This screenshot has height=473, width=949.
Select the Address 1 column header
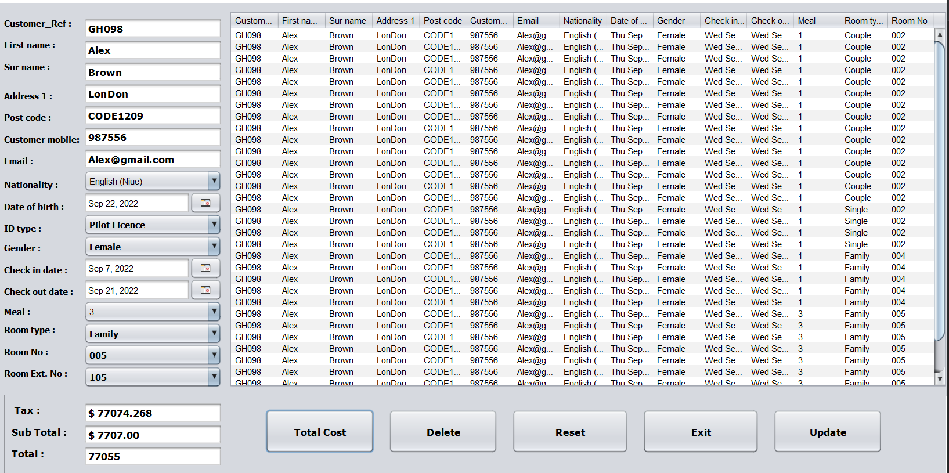point(396,21)
